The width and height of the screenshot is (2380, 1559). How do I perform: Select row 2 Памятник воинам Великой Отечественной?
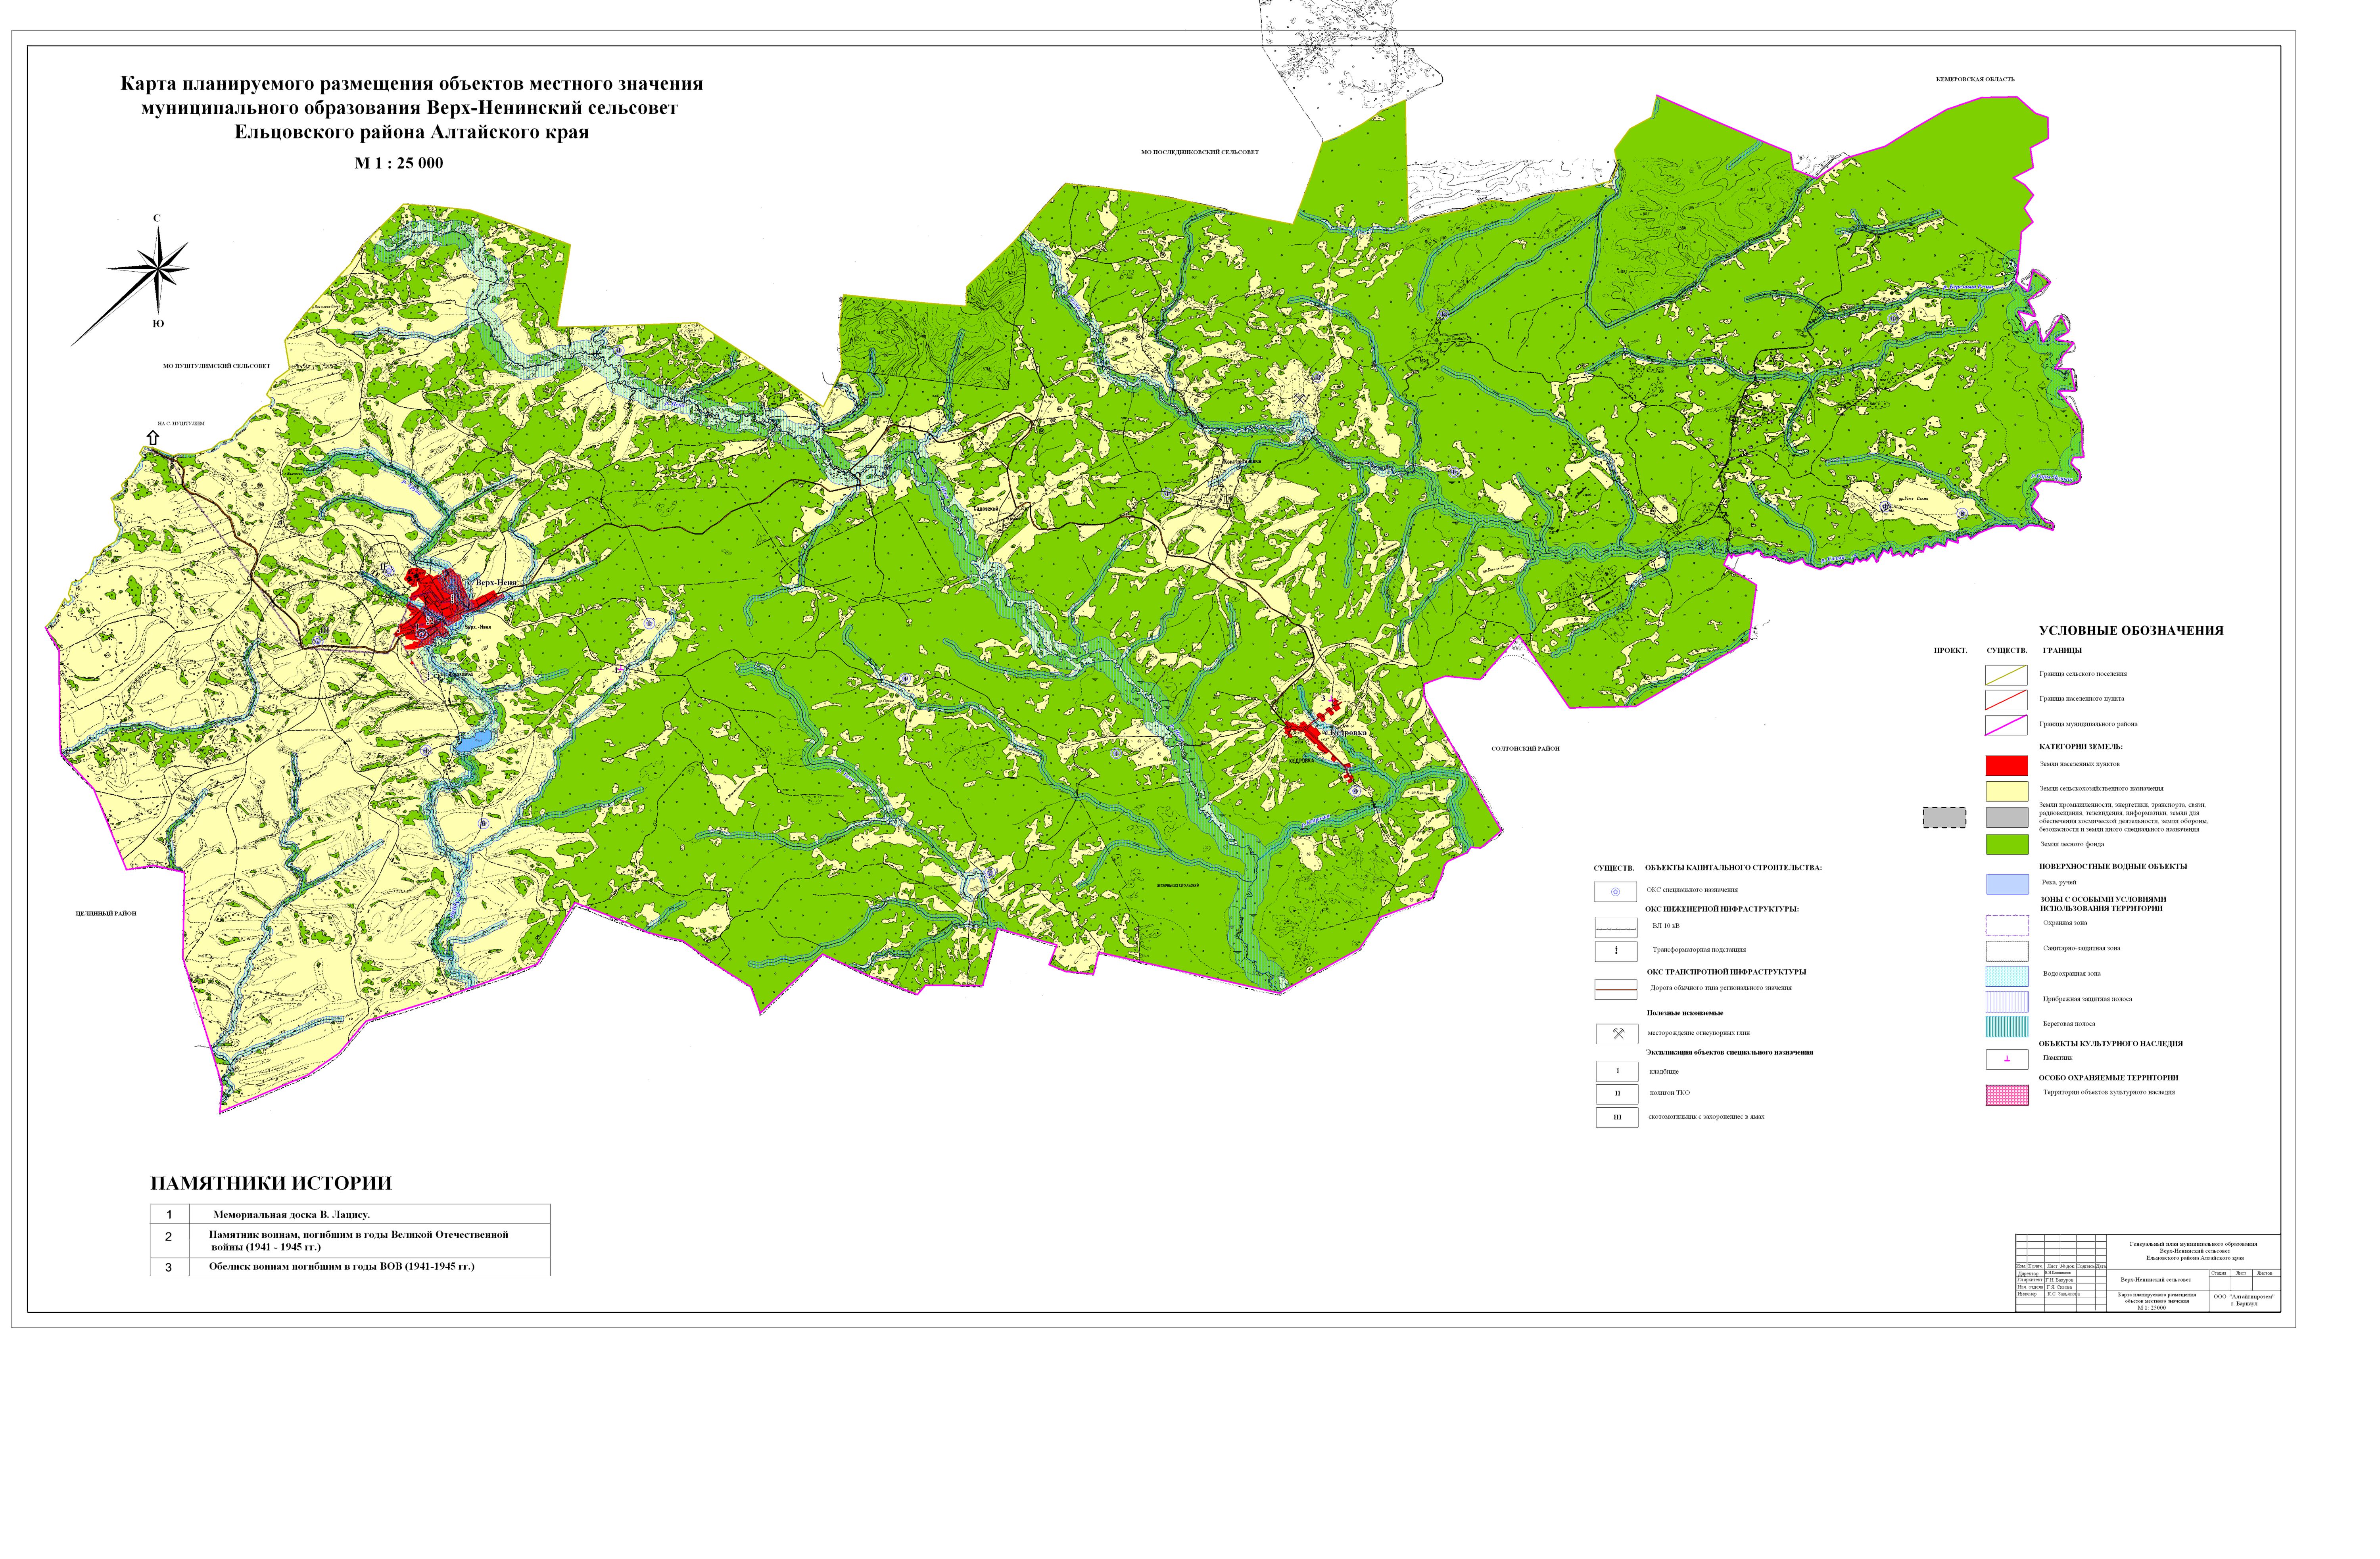pyautogui.click(x=350, y=1241)
